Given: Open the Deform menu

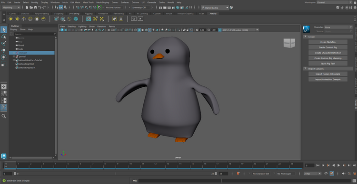Looking at the screenshot, I should 135,2.
